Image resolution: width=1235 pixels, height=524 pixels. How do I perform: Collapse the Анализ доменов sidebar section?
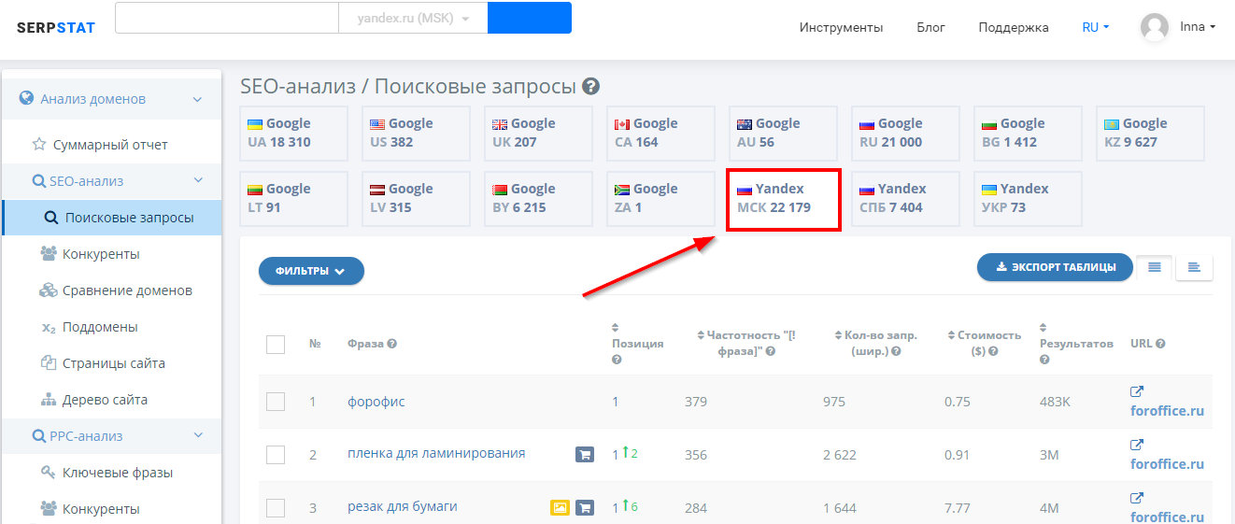197,99
